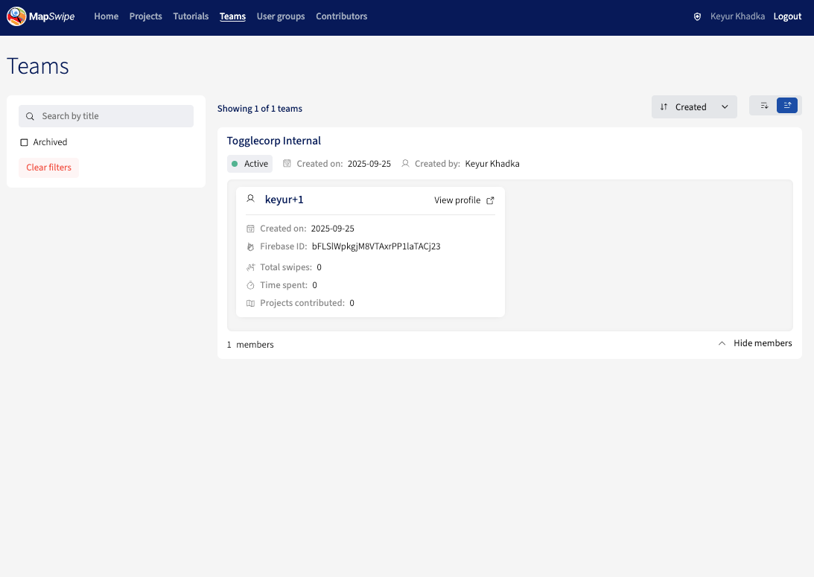Open the Created sort dropdown
Image resolution: width=814 pixels, height=577 pixels.
[693, 106]
